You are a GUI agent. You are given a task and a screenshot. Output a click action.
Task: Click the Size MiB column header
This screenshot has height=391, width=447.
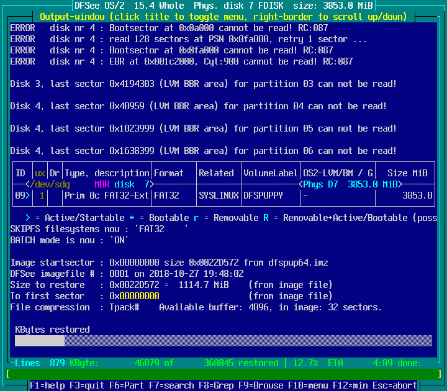pyautogui.click(x=406, y=173)
